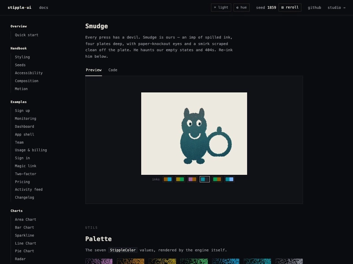
Task: Click the StippleColor code tag
Action: [123, 250]
